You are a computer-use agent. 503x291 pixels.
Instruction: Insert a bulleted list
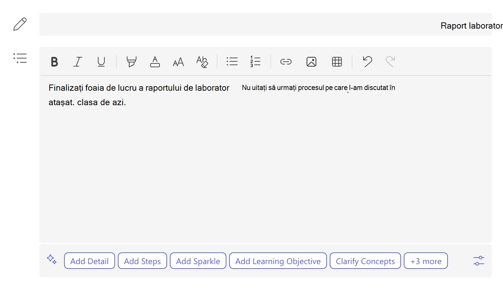point(232,62)
